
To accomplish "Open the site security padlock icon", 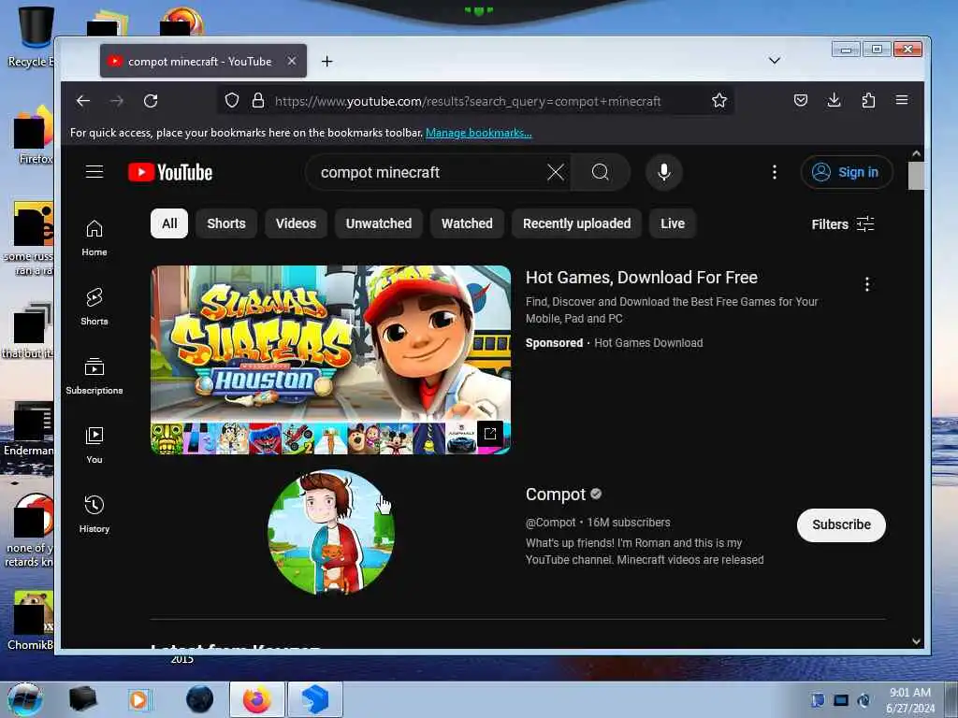I will 258,100.
